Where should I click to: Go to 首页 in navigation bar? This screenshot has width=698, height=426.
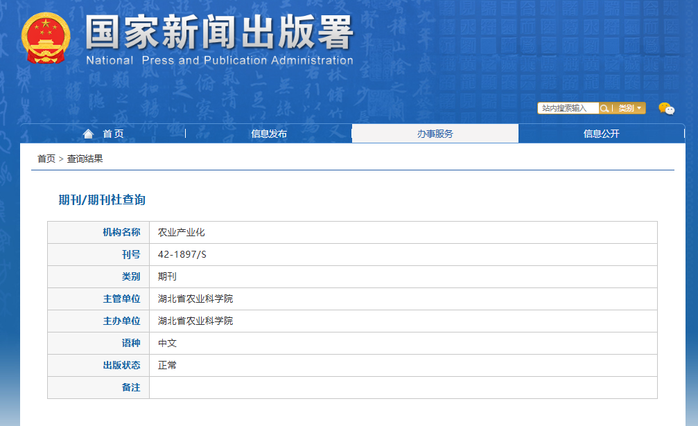[x=113, y=134]
